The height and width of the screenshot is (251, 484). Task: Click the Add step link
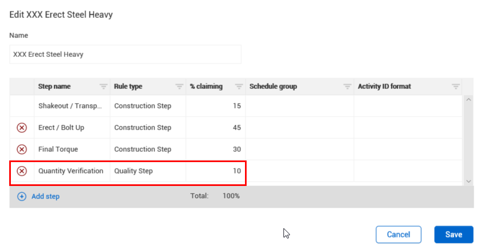46,197
